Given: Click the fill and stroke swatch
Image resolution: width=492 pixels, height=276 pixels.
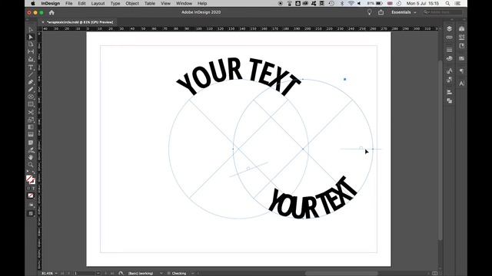Looking at the screenshot, I should 31,179.
